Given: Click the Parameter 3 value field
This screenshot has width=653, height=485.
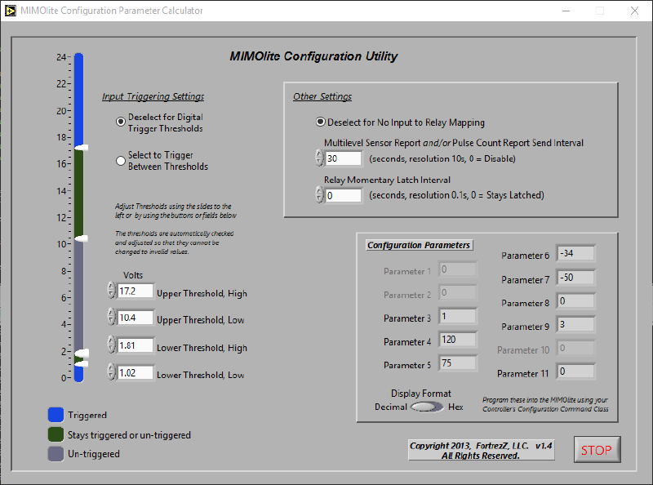Looking at the screenshot, I should tap(458, 316).
